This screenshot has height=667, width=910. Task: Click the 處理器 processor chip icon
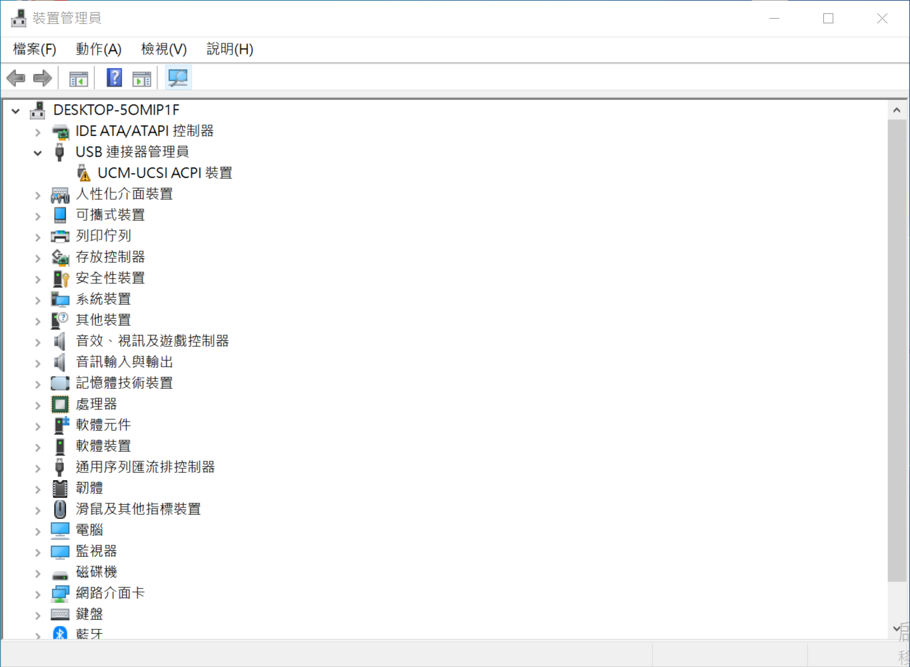point(60,404)
